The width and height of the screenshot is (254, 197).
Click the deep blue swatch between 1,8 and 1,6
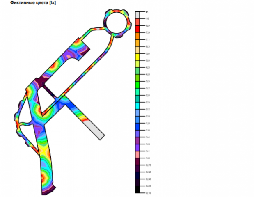[137, 126]
